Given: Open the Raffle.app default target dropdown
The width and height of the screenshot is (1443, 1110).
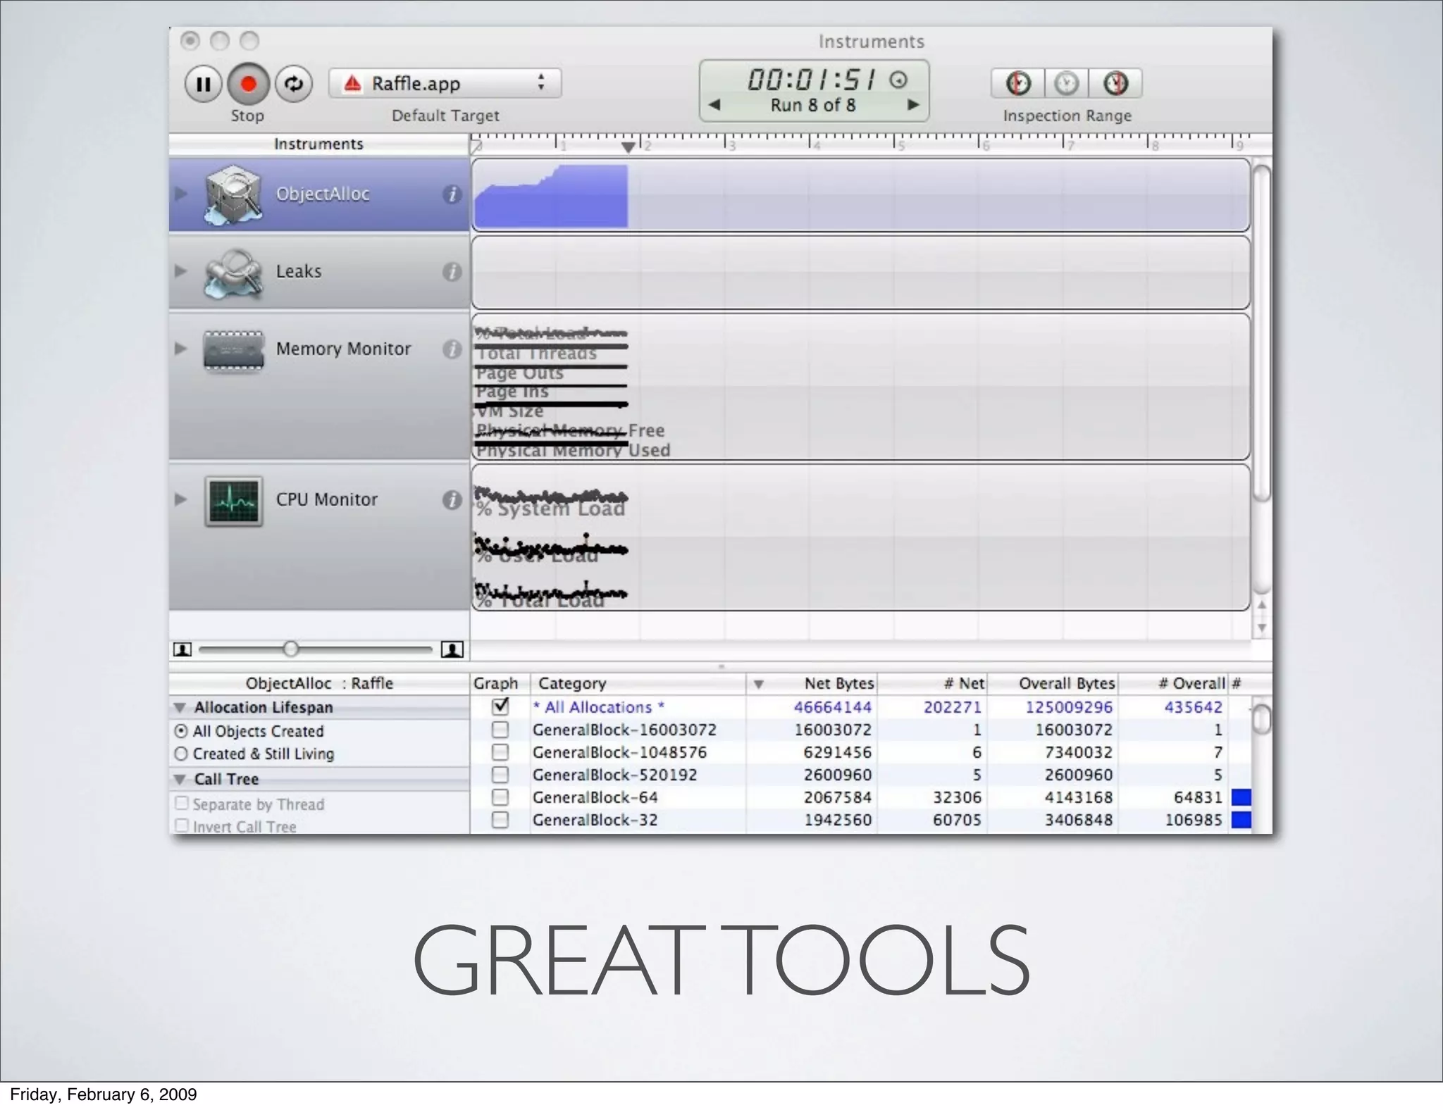Looking at the screenshot, I should [x=445, y=83].
